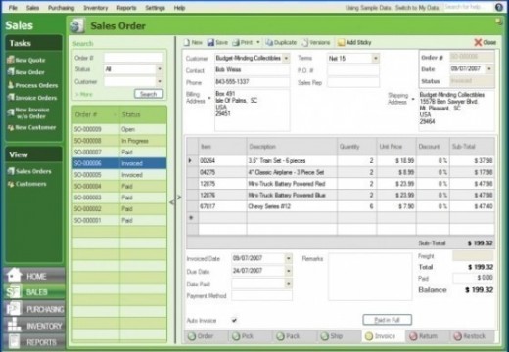This screenshot has width=509, height=352.
Task: Select item row 67817 Chevy Series #12
Action: point(341,206)
